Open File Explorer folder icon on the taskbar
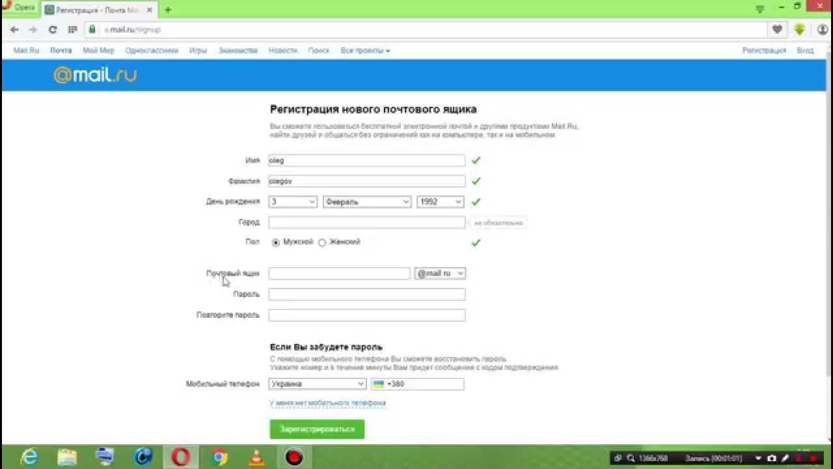 pos(67,457)
